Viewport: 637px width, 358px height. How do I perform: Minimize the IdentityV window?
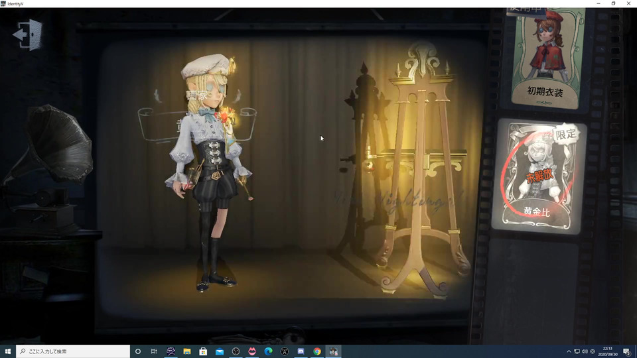tap(599, 4)
